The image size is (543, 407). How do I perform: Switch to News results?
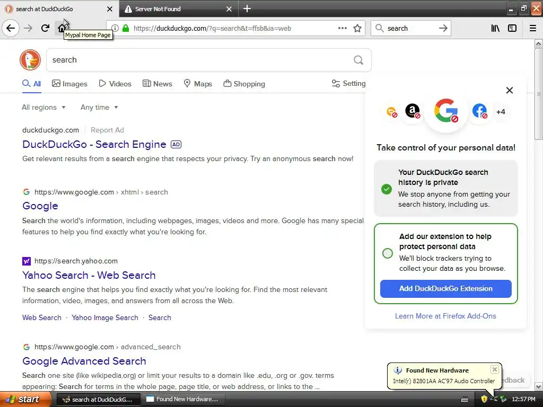coord(157,83)
